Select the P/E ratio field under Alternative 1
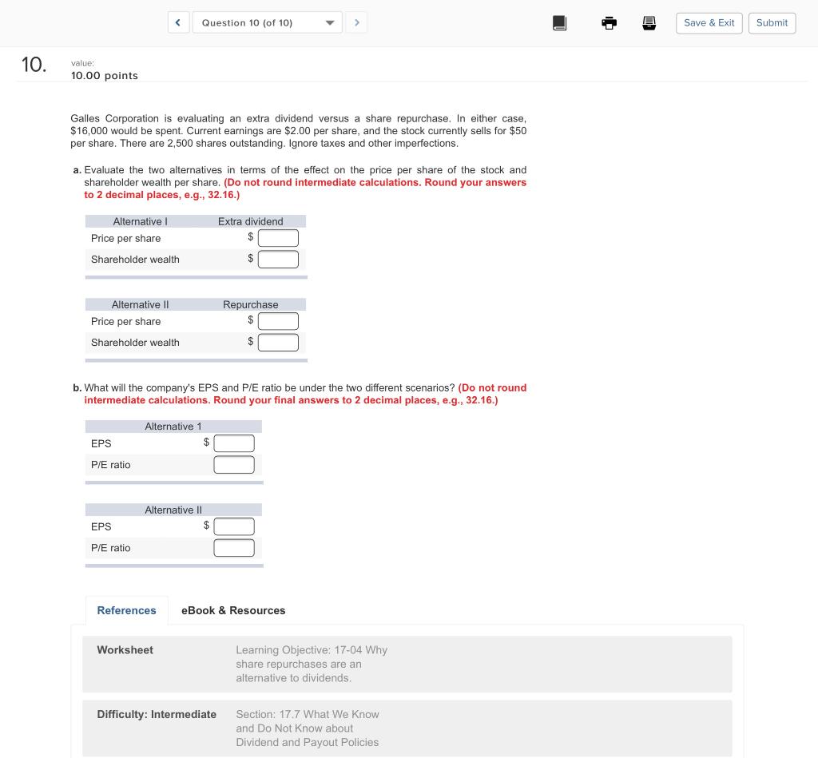 click(x=233, y=464)
